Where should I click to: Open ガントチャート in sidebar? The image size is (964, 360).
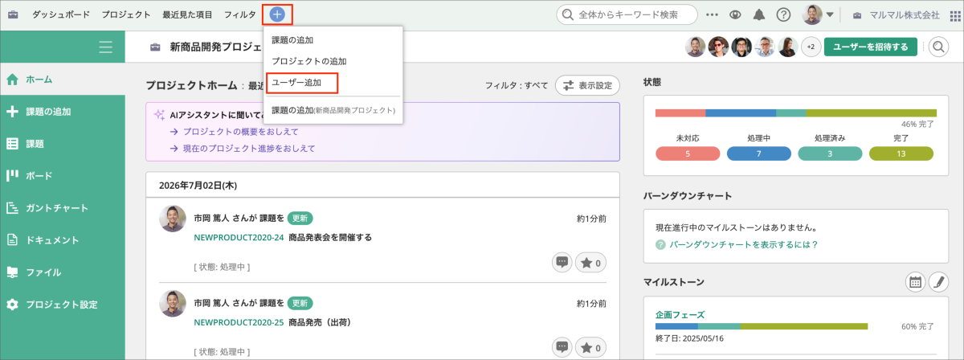[63, 207]
